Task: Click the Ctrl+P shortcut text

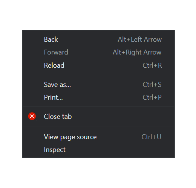Action: 152,97
